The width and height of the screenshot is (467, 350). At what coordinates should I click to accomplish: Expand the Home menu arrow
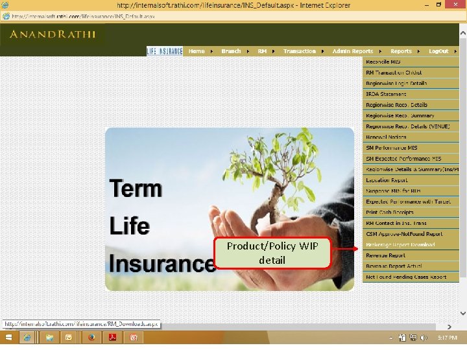(x=211, y=51)
